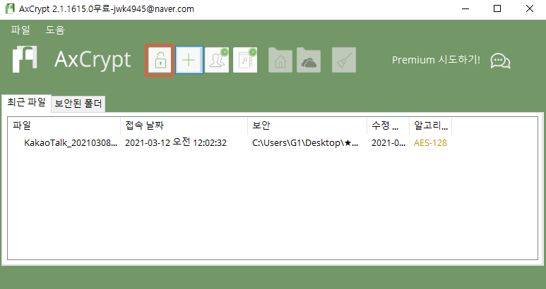
Task: Maximize the AxCrypt window
Action: tap(497, 8)
